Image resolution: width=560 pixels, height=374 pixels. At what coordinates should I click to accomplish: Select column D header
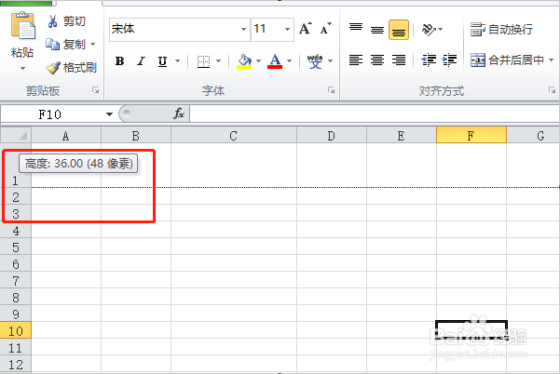pos(332,136)
